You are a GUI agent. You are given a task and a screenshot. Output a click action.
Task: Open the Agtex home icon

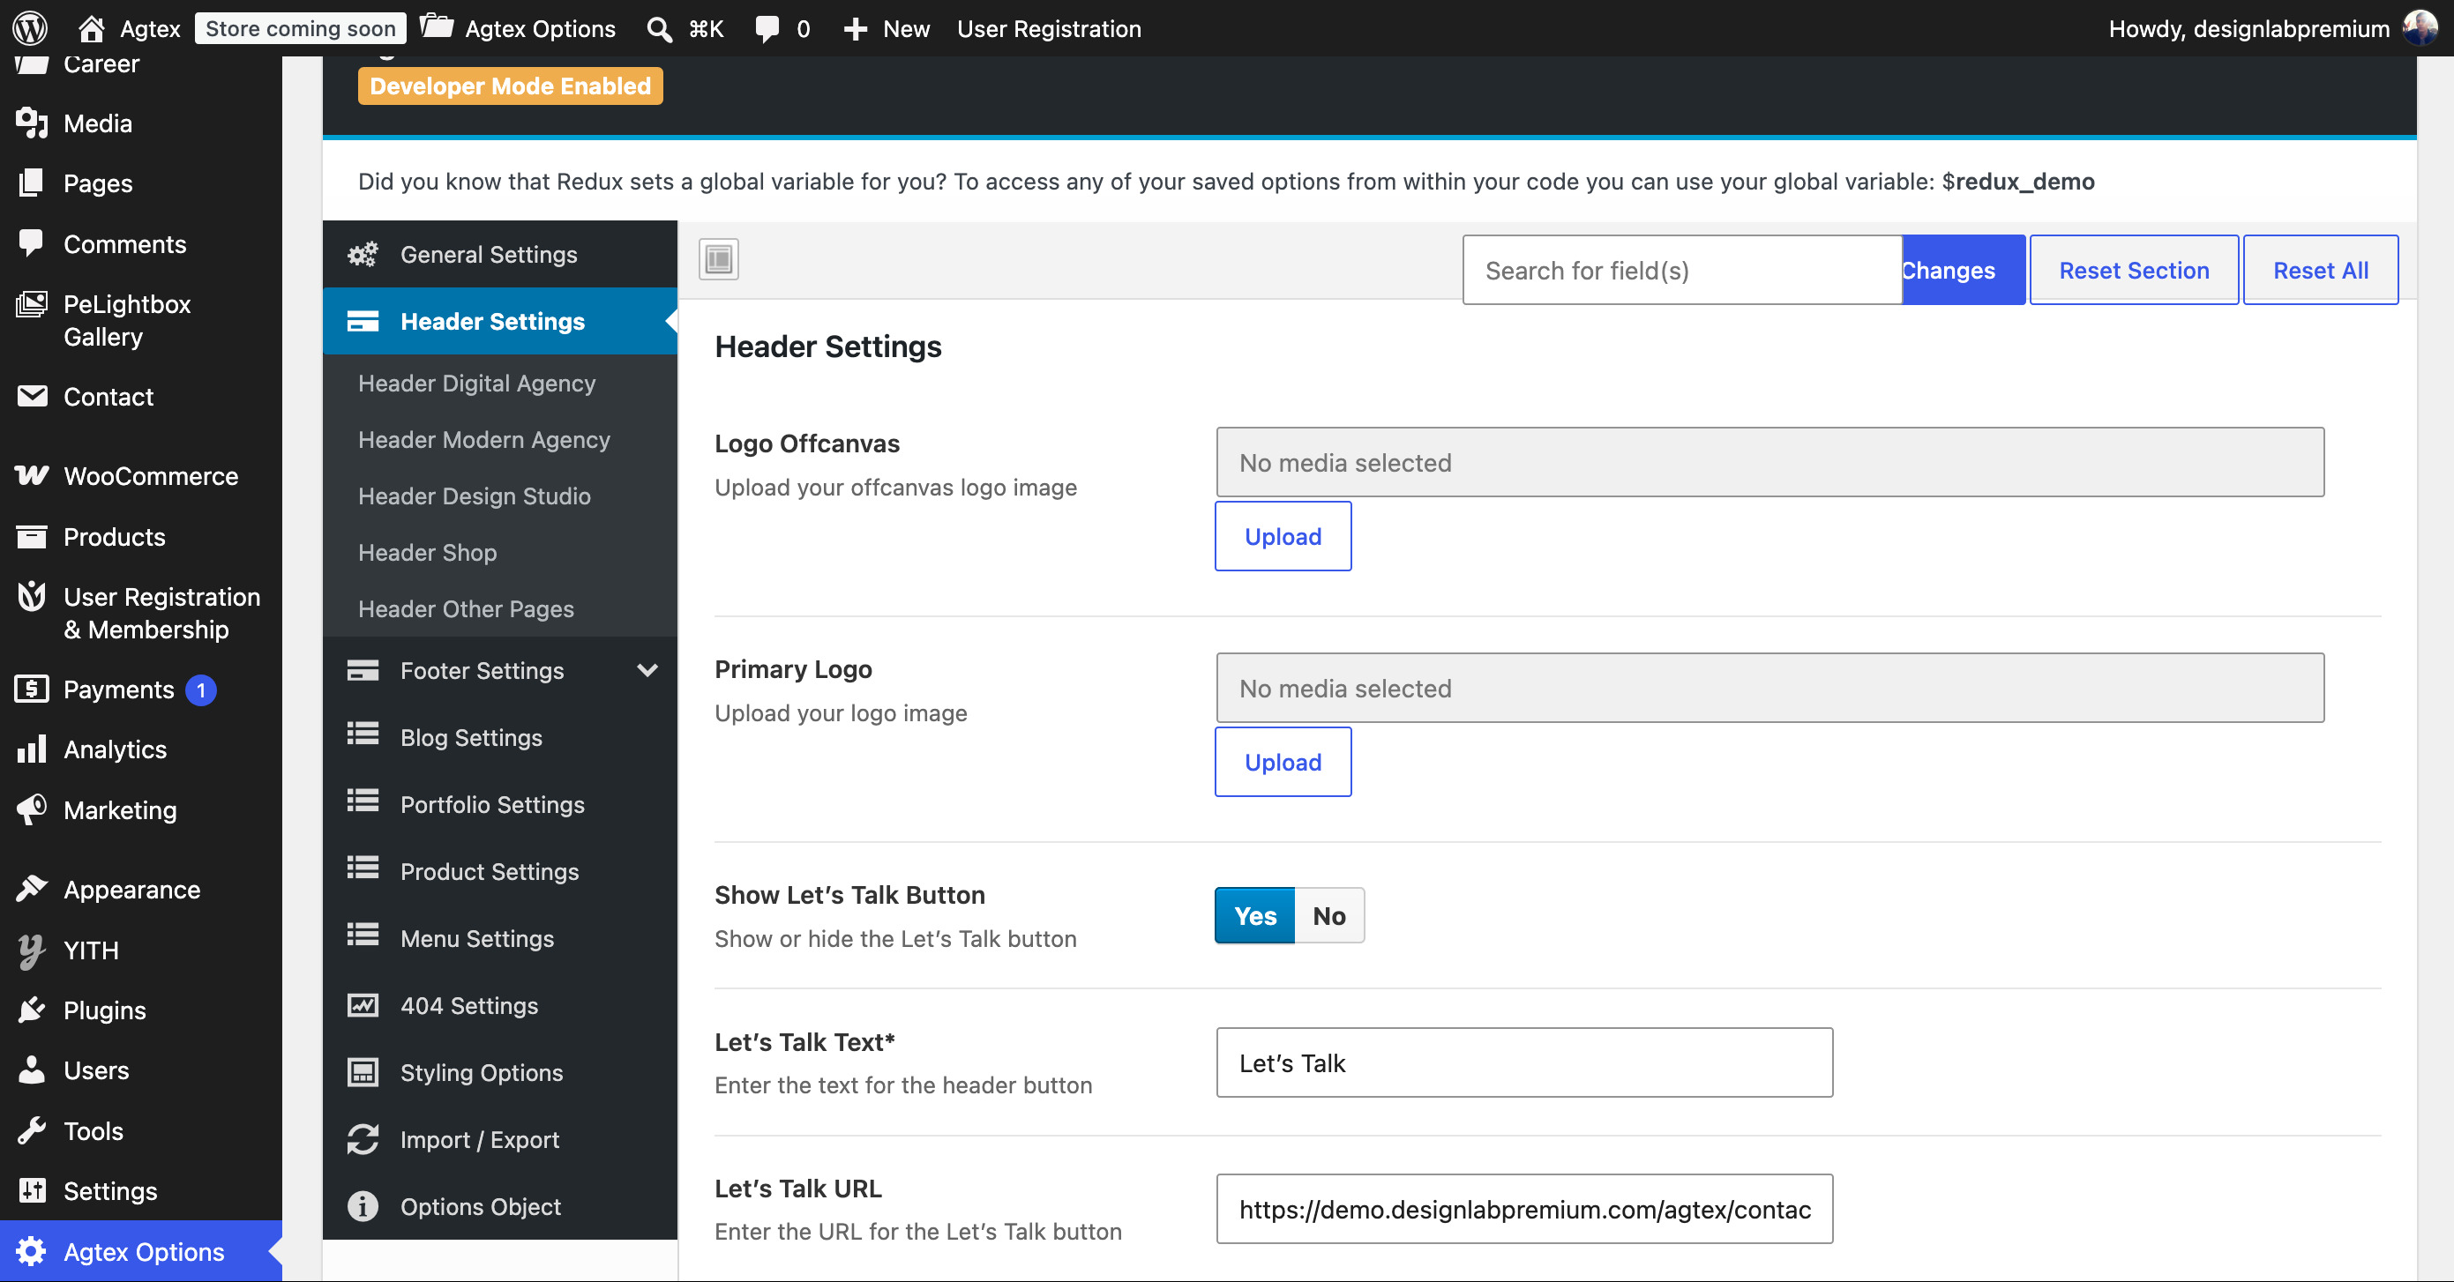92,28
